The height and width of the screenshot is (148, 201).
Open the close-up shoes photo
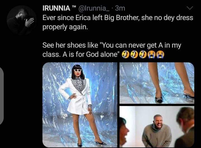157,83
